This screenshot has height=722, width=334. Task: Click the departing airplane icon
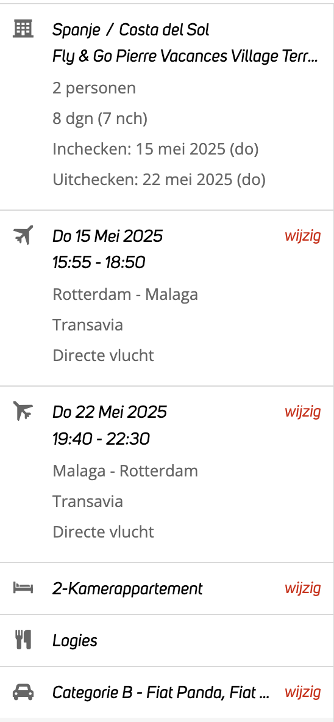tap(23, 235)
